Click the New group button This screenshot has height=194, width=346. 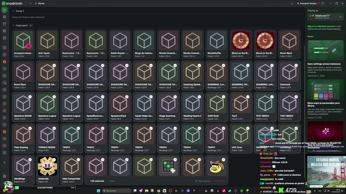(x=202, y=181)
